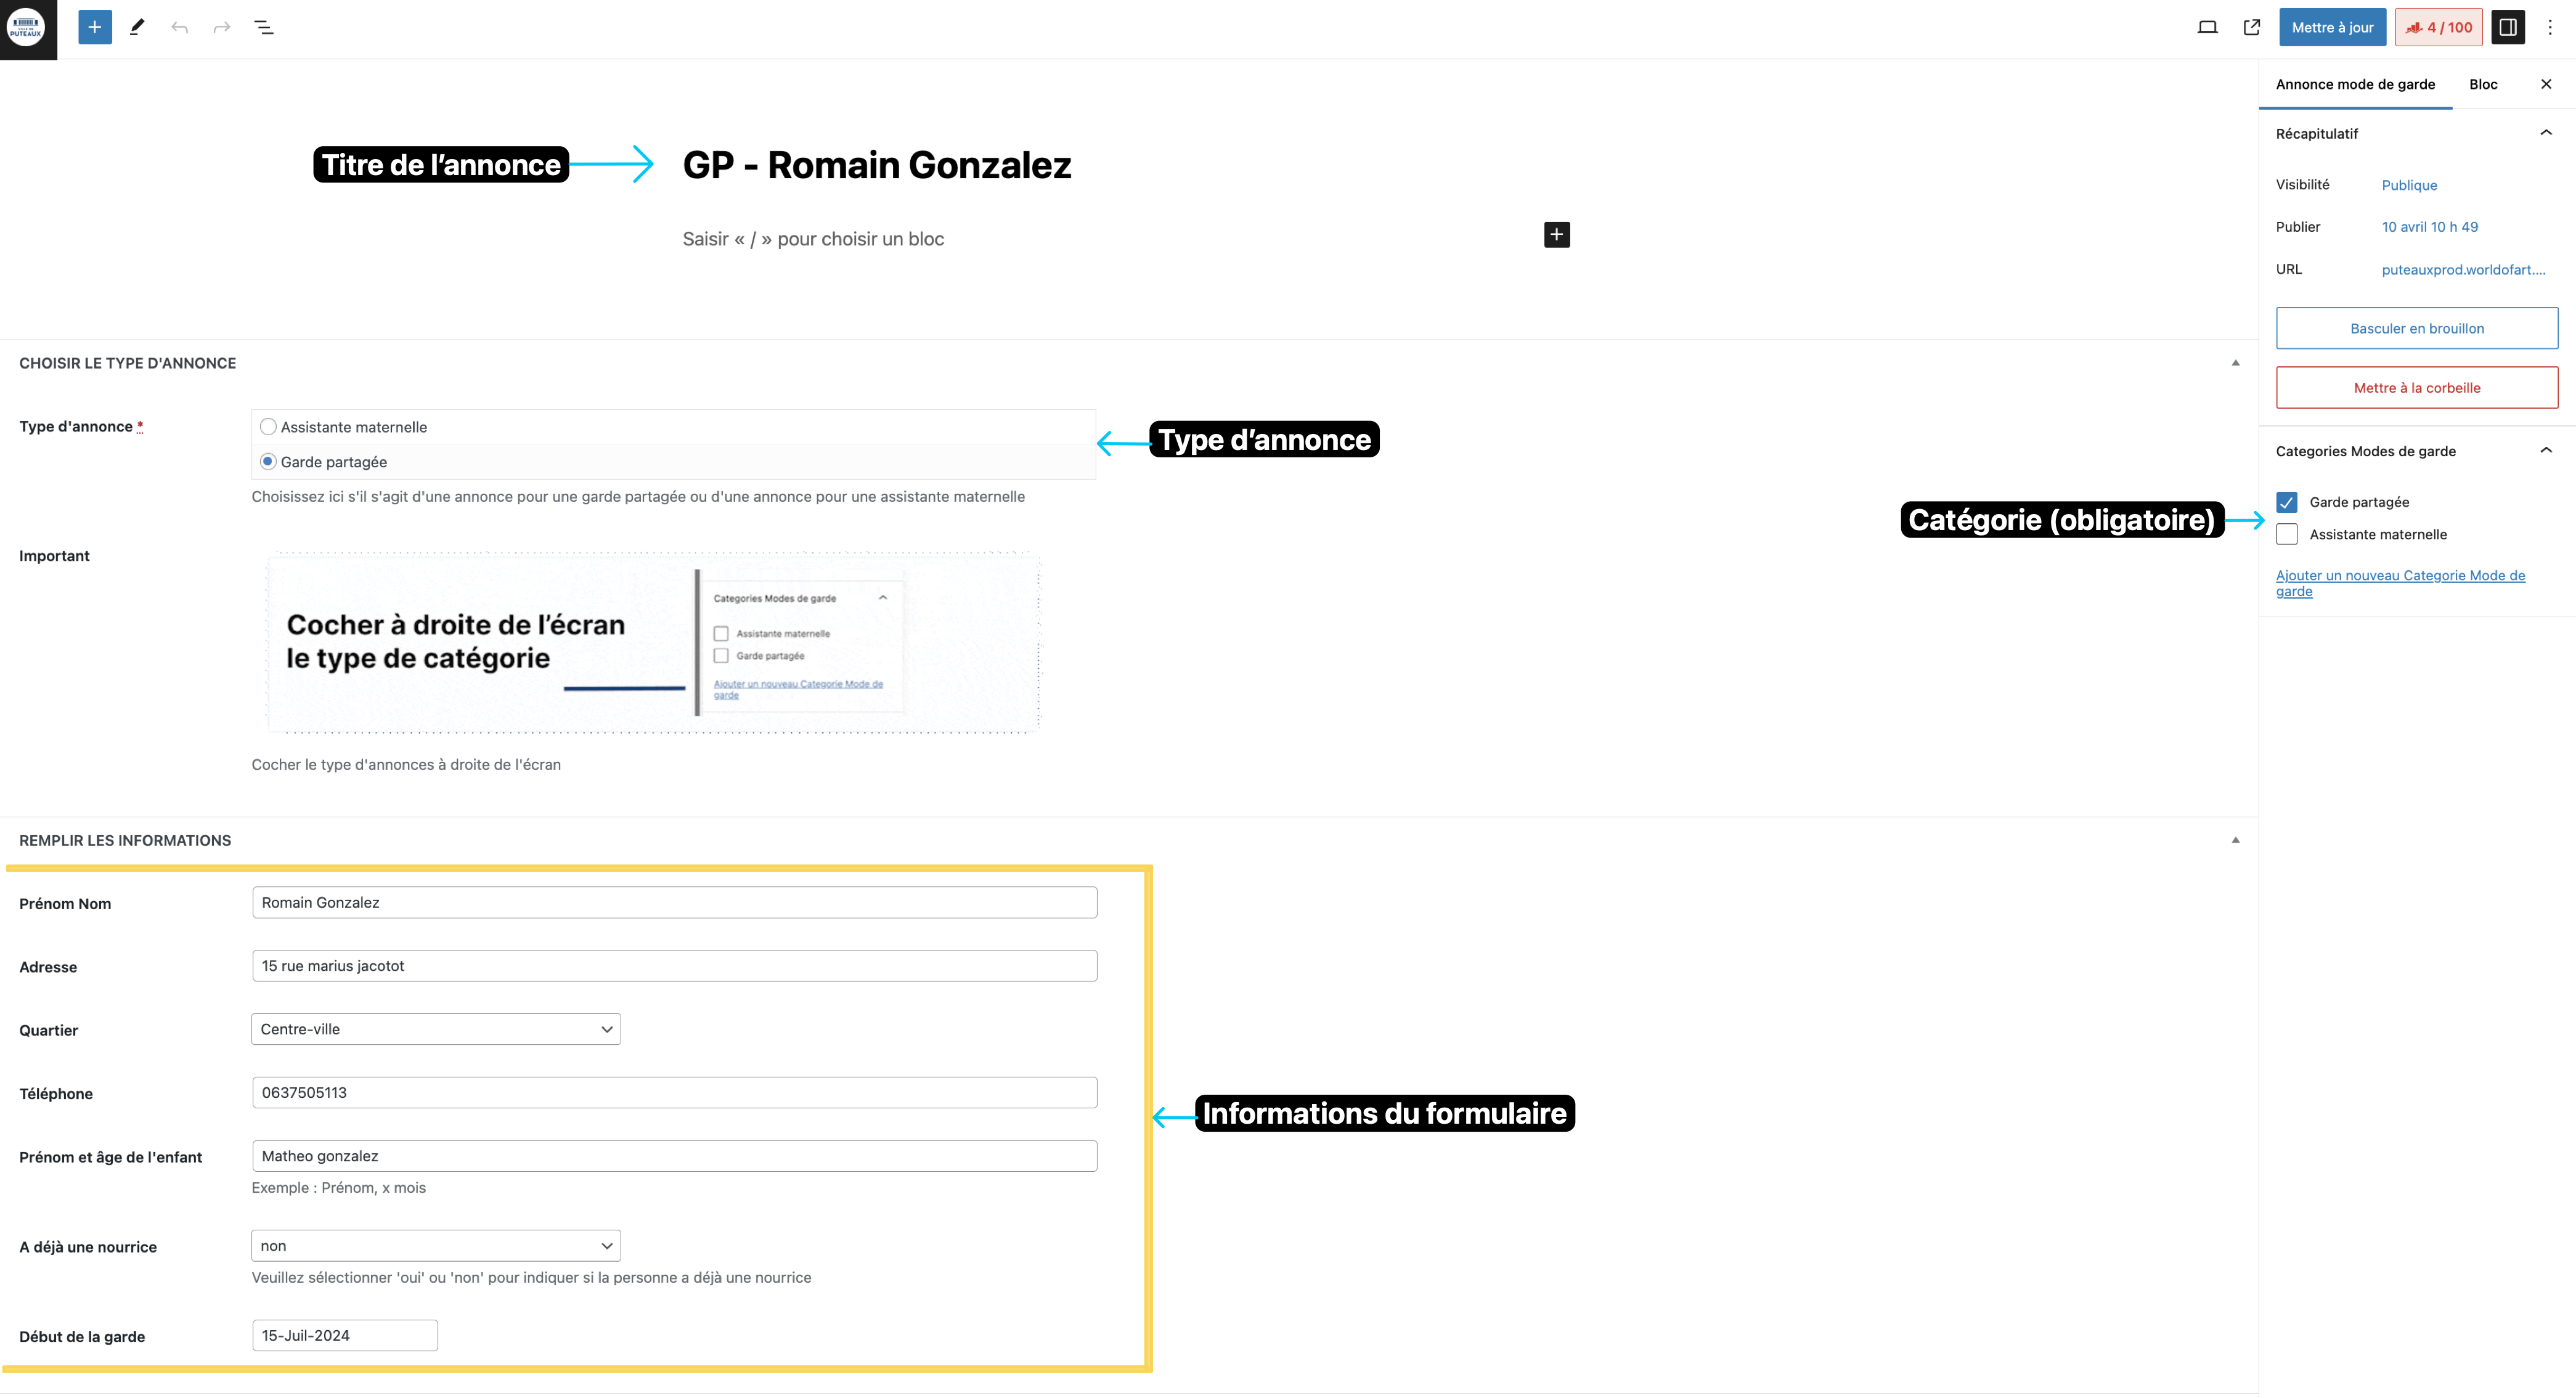The height and width of the screenshot is (1398, 2576).
Task: Toggle the settings sidebar panel icon
Action: point(2507,27)
